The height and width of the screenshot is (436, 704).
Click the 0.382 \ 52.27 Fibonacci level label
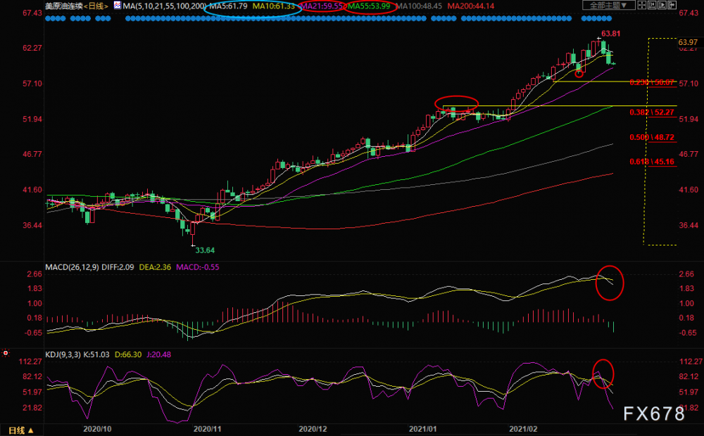tap(652, 112)
